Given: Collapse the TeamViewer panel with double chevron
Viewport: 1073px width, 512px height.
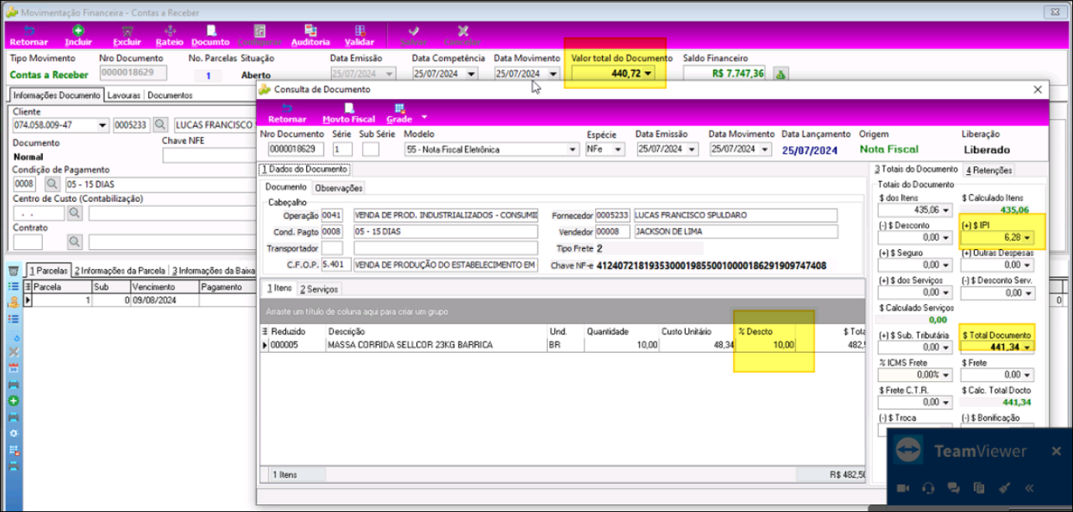Looking at the screenshot, I should point(1029,488).
